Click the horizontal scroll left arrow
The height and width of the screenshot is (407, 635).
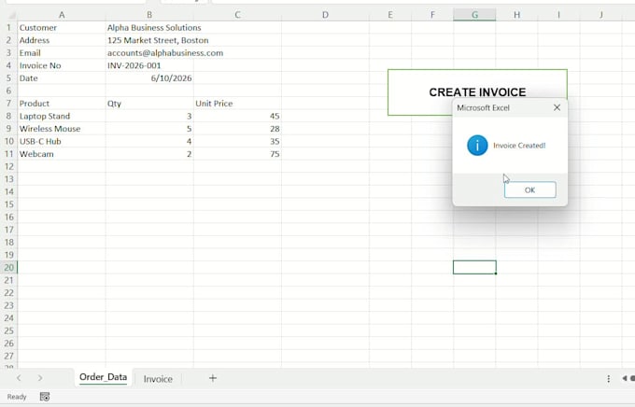coord(624,378)
